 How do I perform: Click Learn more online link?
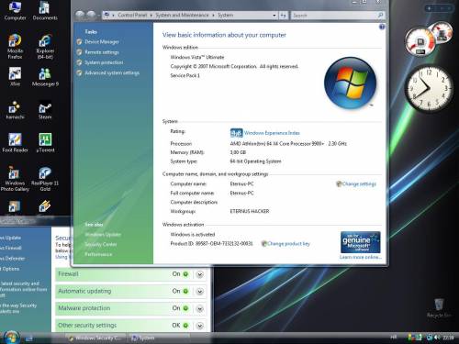coord(361,257)
